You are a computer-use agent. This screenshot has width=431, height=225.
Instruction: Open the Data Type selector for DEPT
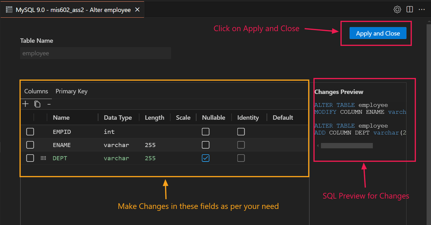point(116,158)
